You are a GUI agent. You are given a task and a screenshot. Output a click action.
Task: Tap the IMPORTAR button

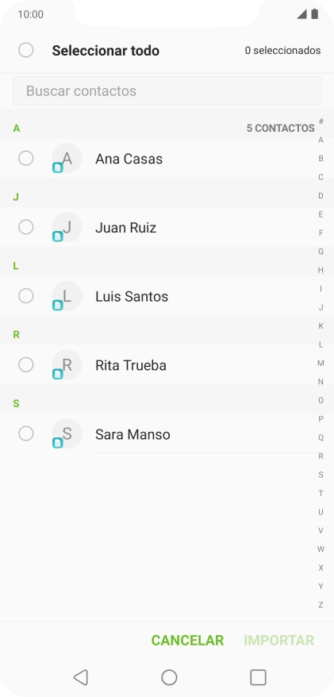[x=279, y=640]
